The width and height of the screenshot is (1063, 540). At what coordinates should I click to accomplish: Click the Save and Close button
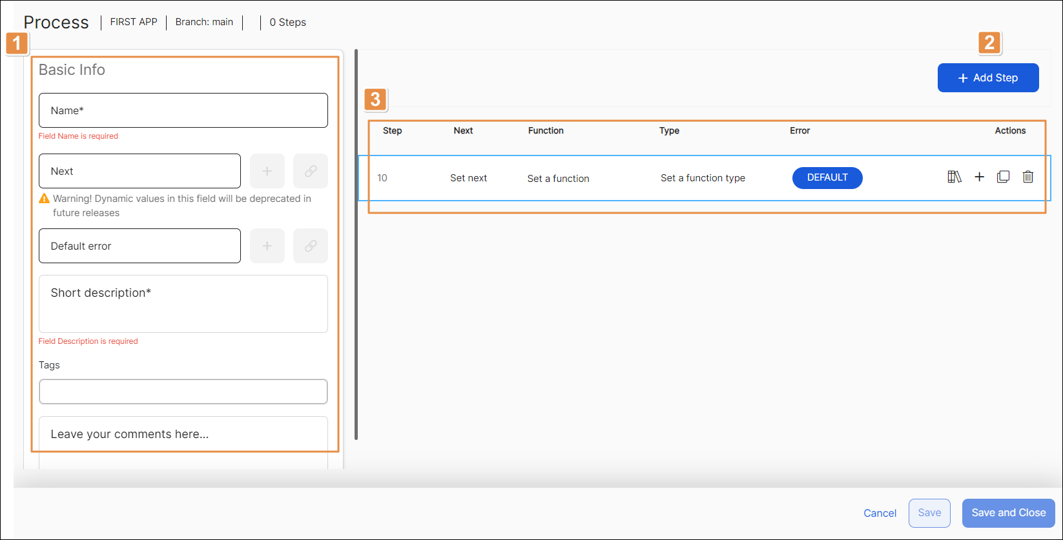tap(1008, 513)
